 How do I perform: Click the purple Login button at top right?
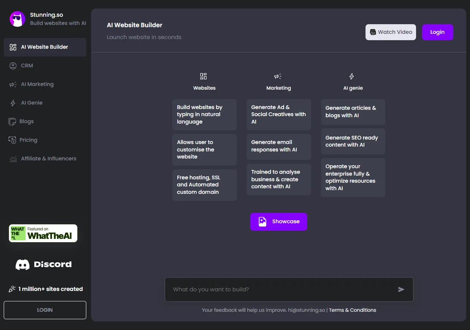(x=438, y=32)
